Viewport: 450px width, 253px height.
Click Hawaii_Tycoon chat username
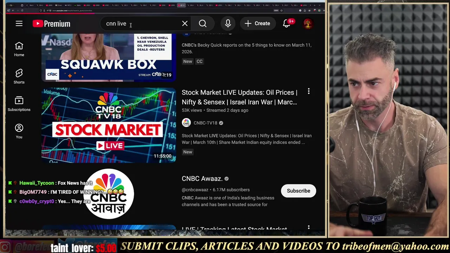tap(37, 183)
